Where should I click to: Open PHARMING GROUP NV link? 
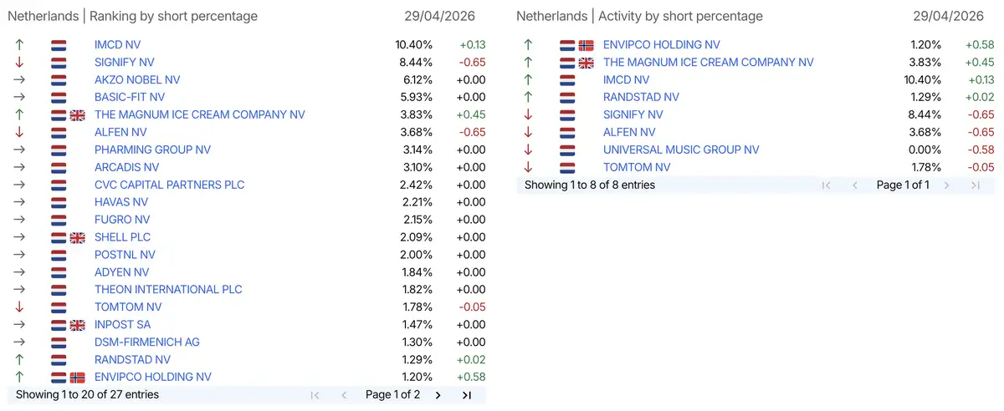point(153,150)
